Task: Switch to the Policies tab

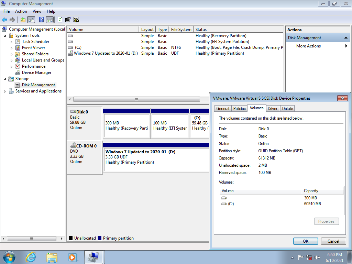Action: tap(239, 109)
